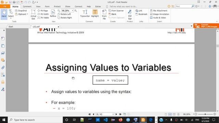Click the Convert PDF 2 JPG Images banner
Viewport: 219px width, 123px height.
206,26
